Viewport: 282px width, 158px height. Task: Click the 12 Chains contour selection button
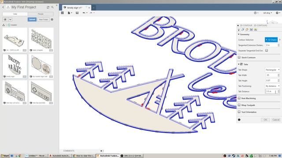coord(271,39)
